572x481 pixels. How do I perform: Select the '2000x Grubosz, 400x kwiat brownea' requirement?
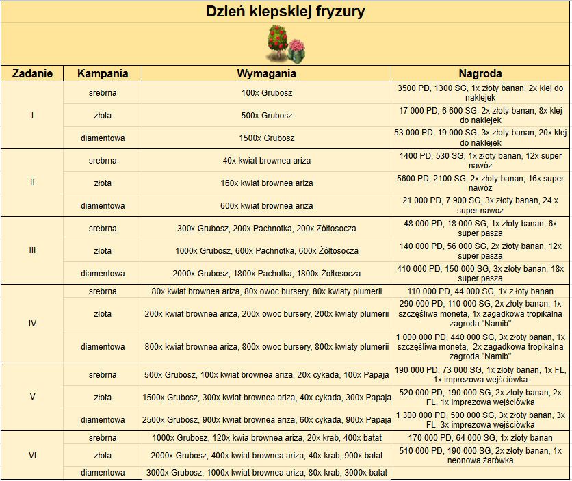point(266,456)
